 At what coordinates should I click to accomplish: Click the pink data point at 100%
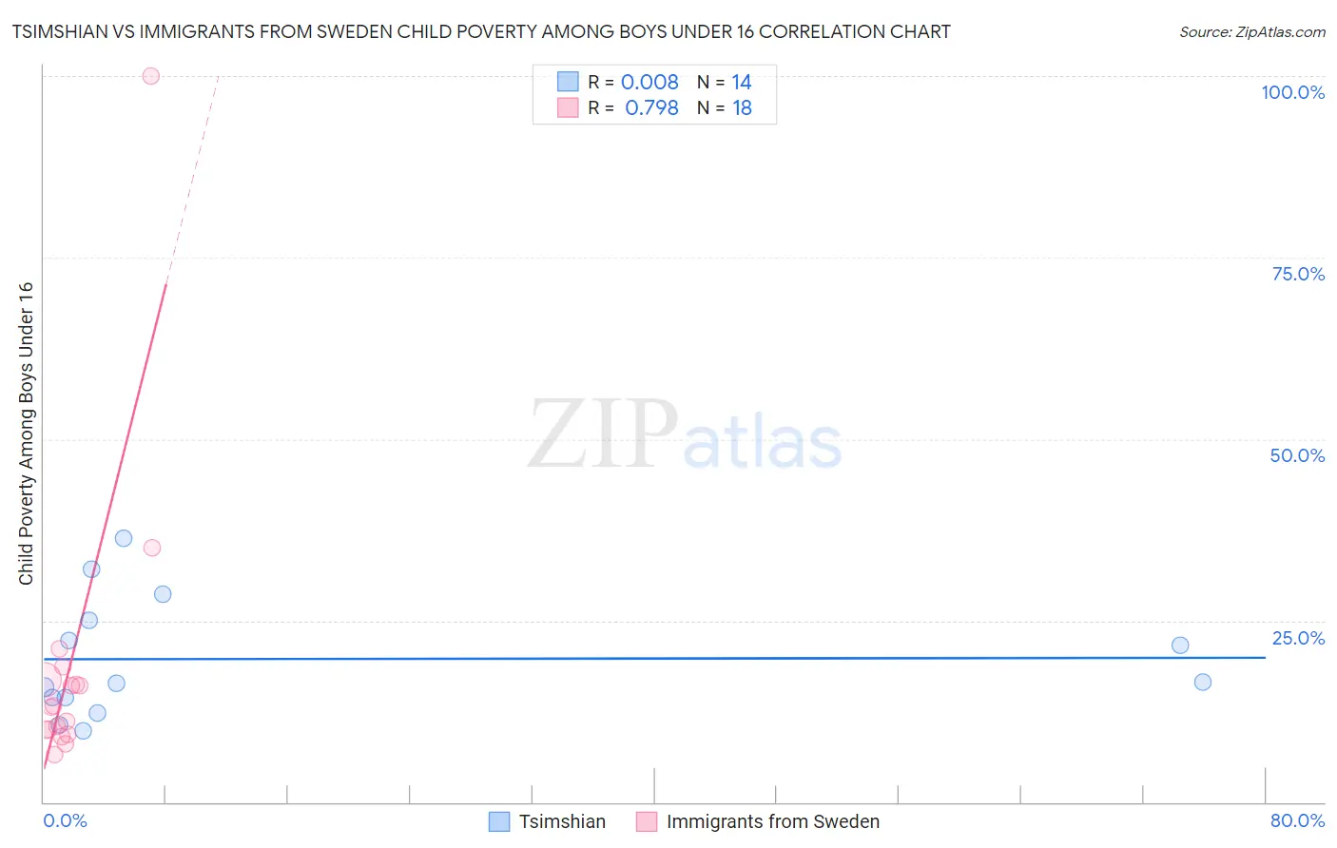point(150,76)
